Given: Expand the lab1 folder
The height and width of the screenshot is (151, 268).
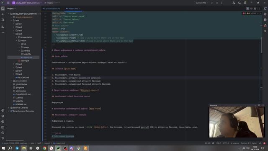Looking at the screenshot, I should point(14,24).
